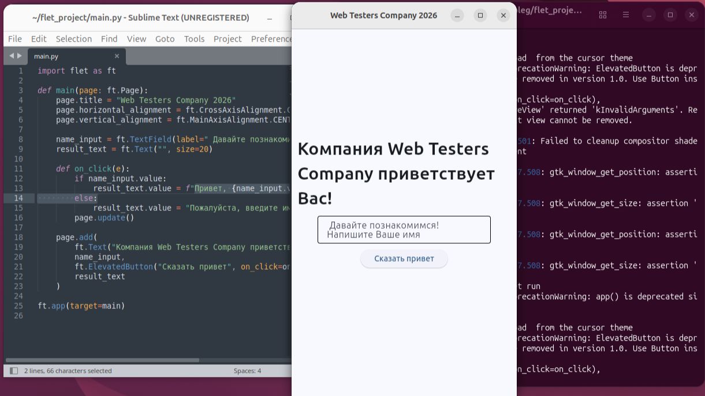Click 't view cannot be removed.' terminal line

[575, 120]
